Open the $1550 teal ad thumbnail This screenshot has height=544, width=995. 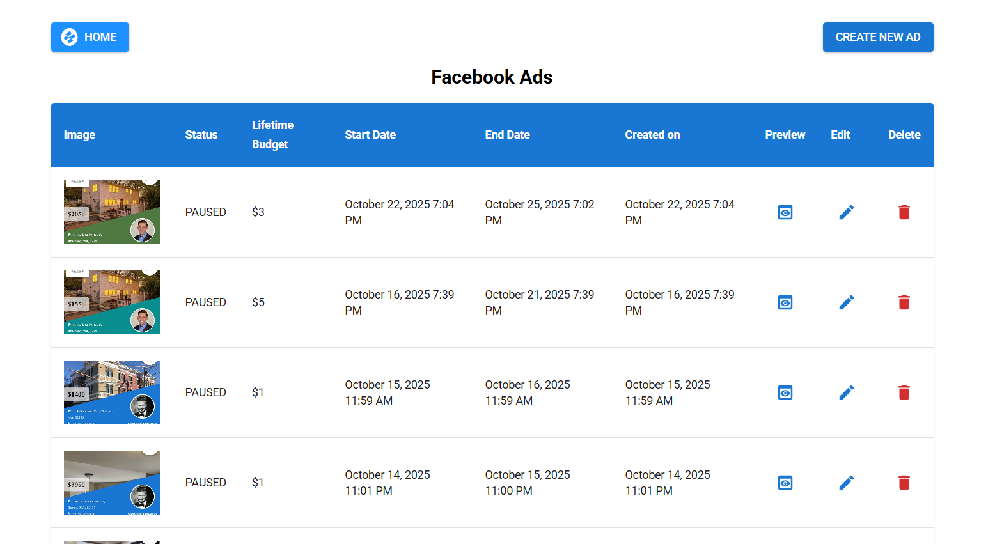112,302
